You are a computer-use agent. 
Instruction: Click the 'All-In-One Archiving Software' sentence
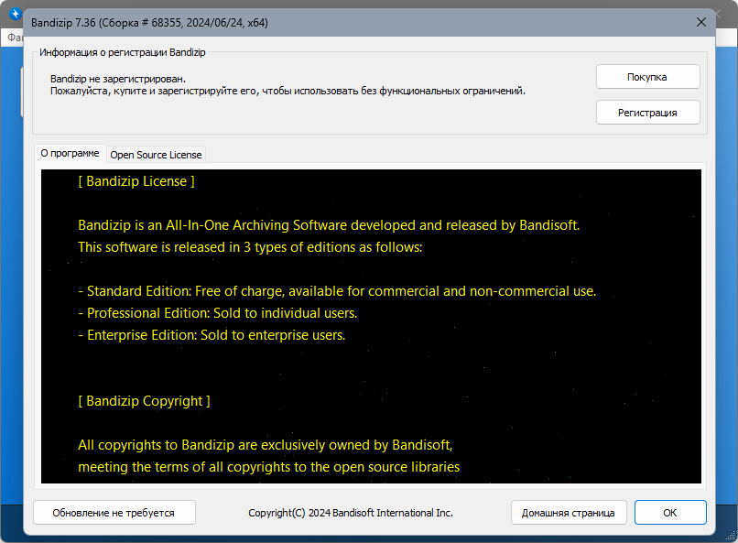click(329, 224)
